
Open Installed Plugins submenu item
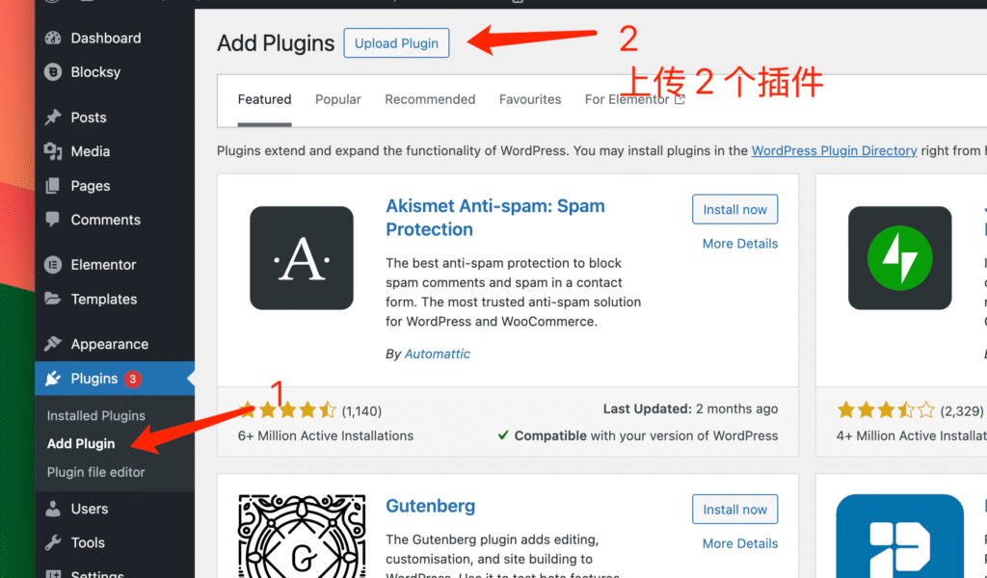95,416
